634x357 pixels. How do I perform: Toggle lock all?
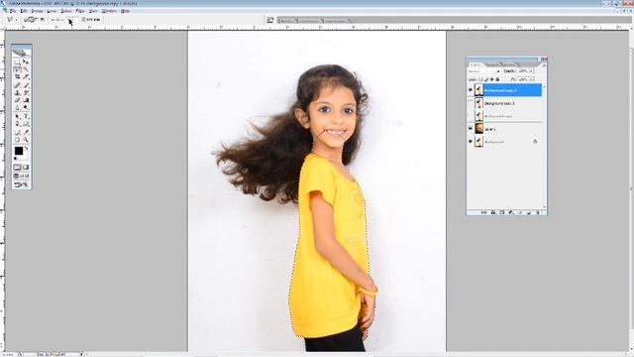[x=497, y=79]
